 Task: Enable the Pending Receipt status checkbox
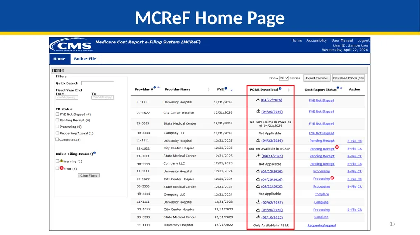[57, 120]
